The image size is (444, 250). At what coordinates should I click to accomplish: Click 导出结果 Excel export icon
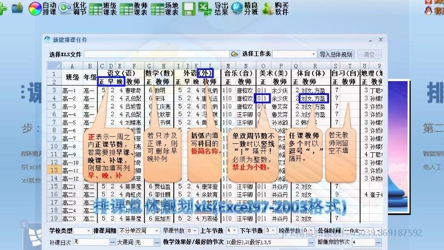[213, 8]
